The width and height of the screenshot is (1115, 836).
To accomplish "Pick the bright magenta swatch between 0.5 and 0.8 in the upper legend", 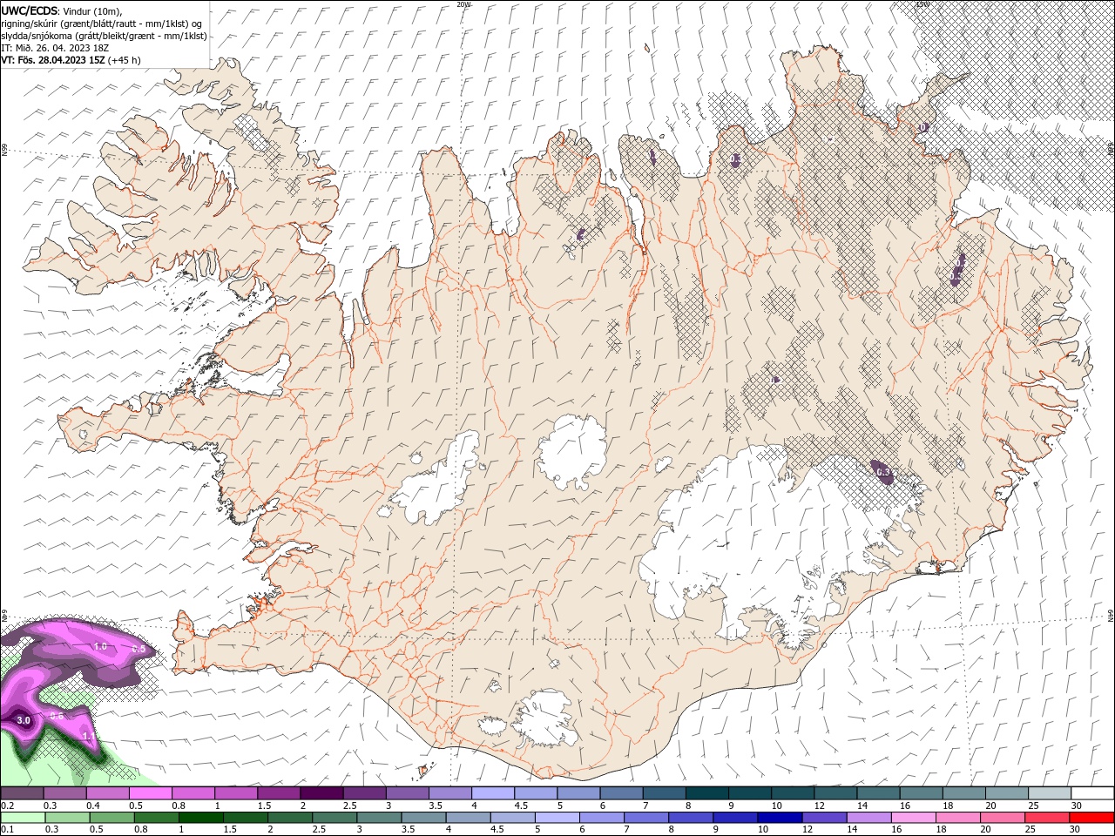I will click(150, 793).
